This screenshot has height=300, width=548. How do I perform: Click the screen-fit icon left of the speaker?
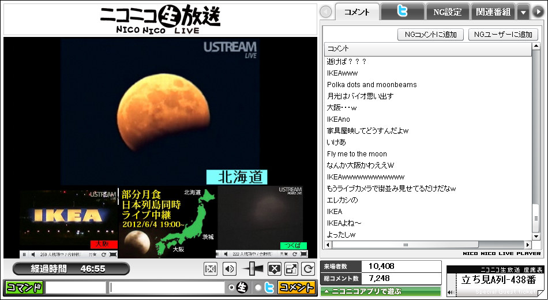[x=211, y=269]
